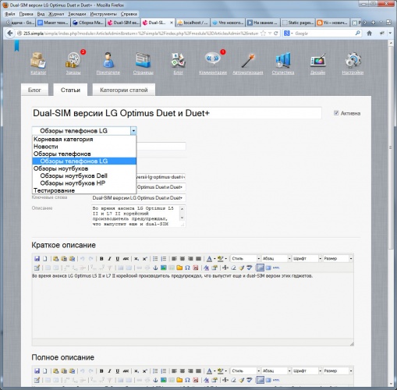Open file manager folder icon in Краткое описание editor

179,268
